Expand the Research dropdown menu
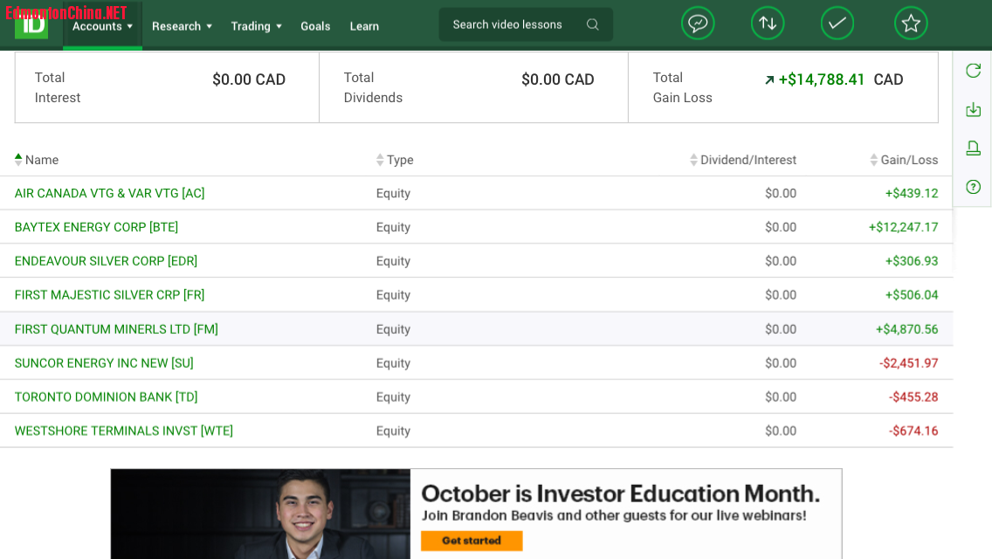This screenshot has width=992, height=559. [x=182, y=26]
